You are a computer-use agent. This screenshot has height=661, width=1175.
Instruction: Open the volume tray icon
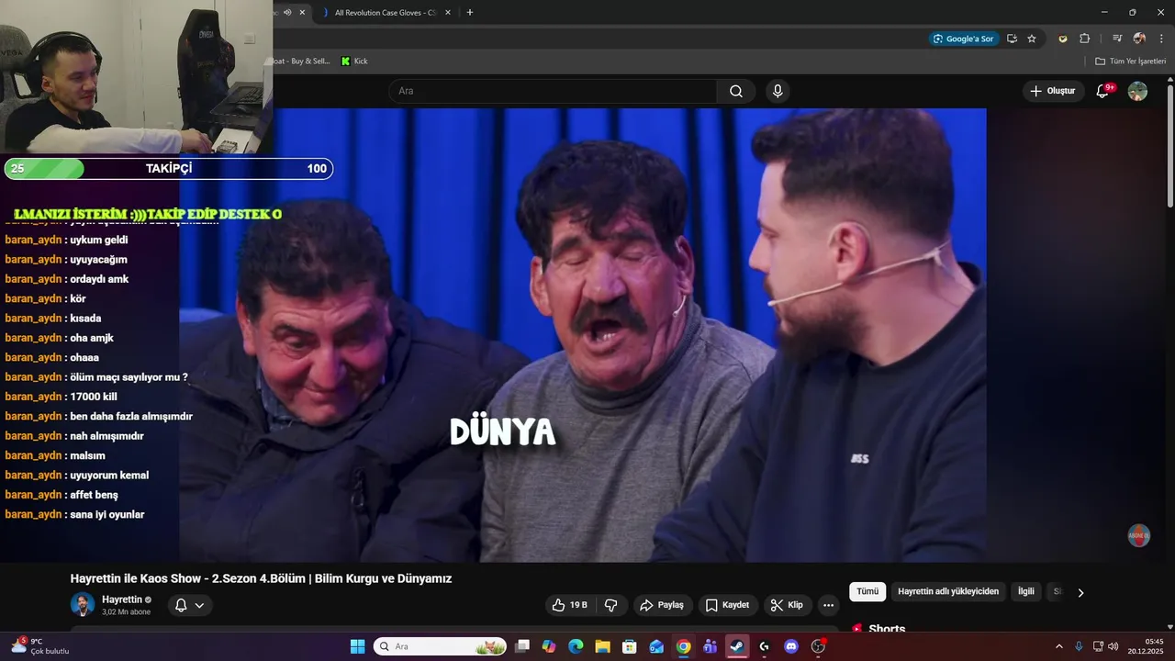[1113, 646]
